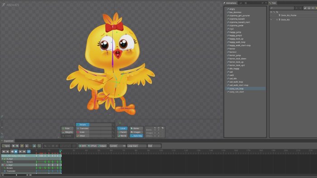Click the Translate keyframe icon under L_leg2

5,171
